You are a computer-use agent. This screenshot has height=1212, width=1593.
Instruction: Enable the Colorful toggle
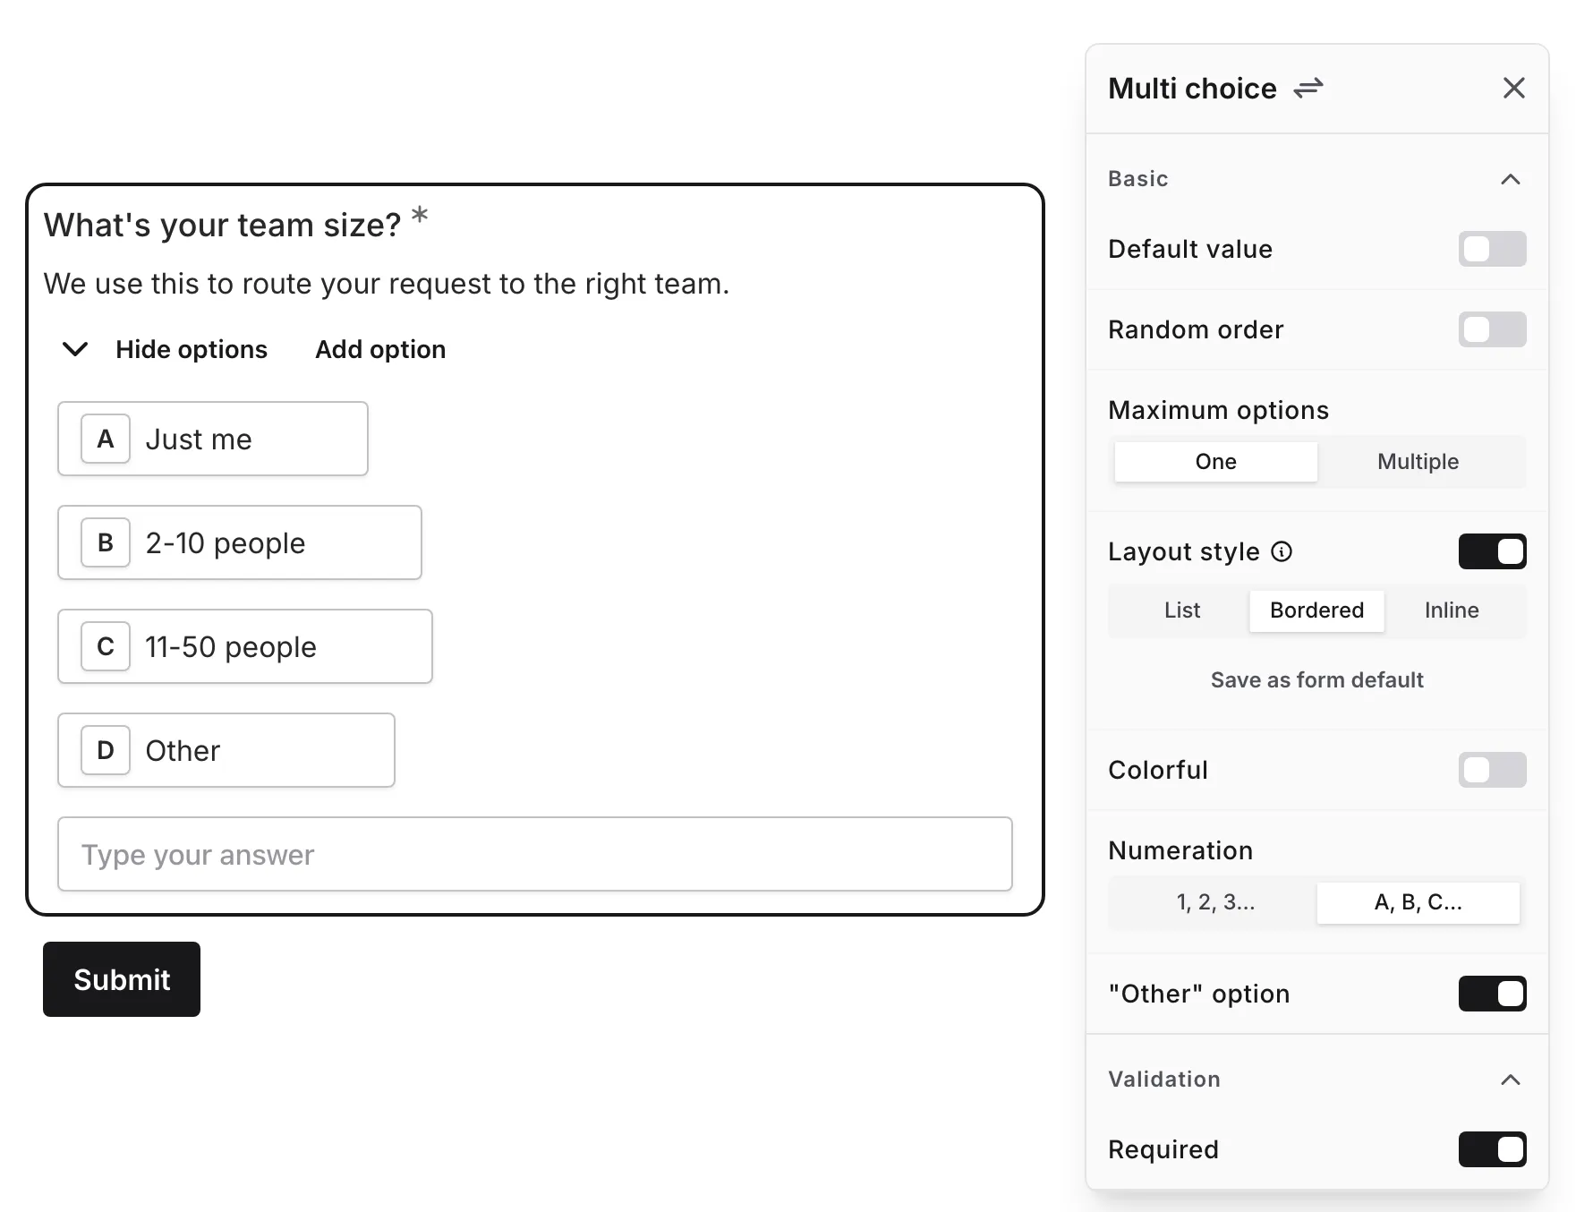tap(1492, 770)
